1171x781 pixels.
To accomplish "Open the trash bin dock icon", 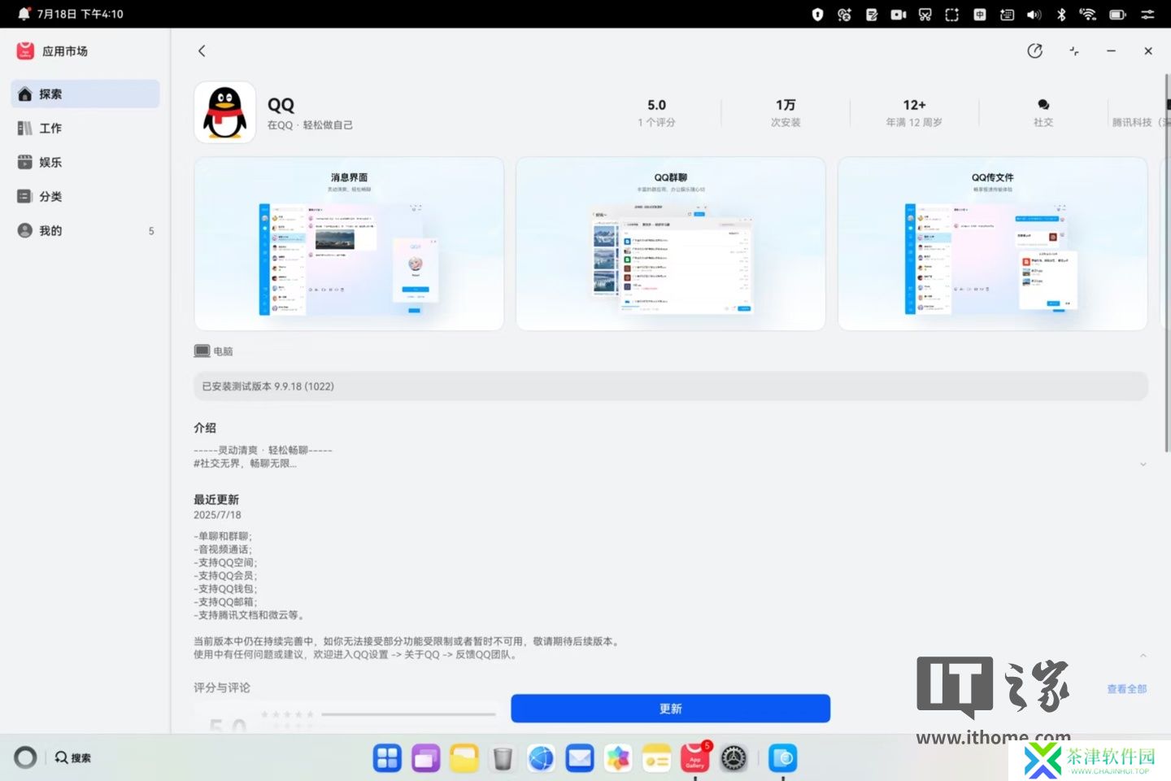I will point(503,758).
